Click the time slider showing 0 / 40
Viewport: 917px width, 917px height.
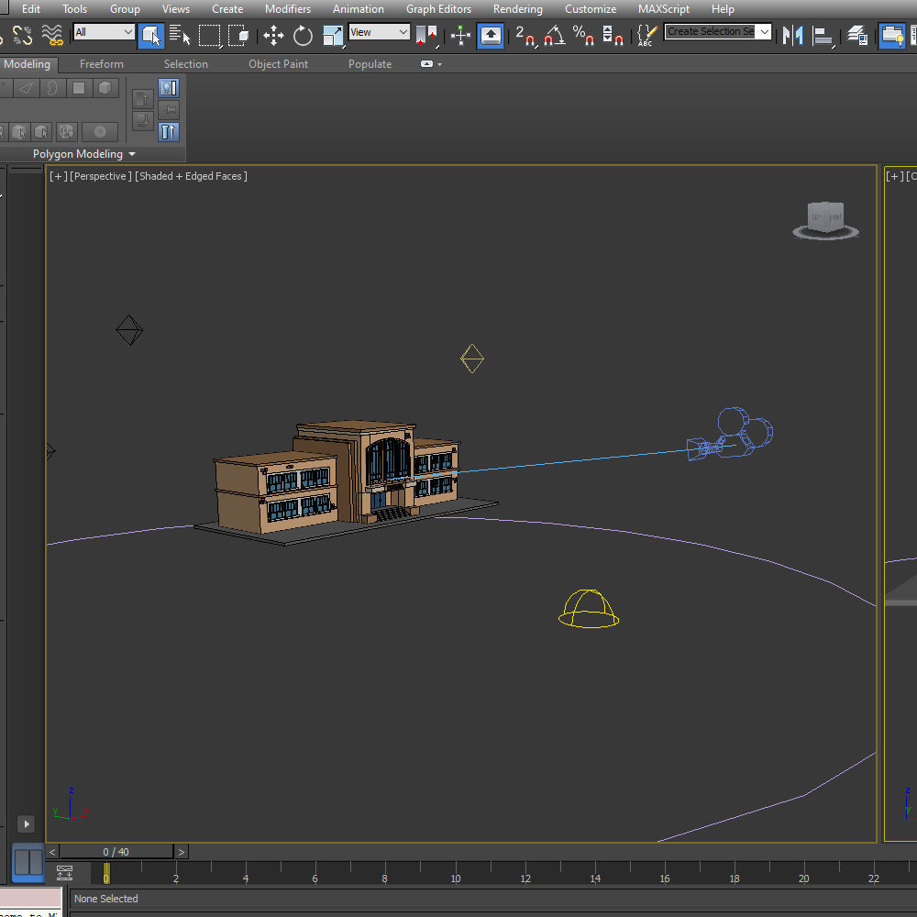click(x=116, y=852)
